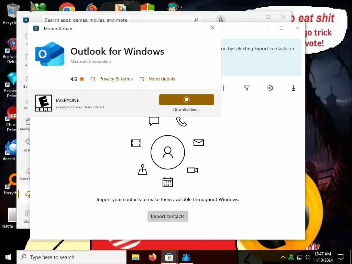Select the Thunderbird 'doesnt' desktop shortcut
This screenshot has height=264, width=352.
coord(9,150)
